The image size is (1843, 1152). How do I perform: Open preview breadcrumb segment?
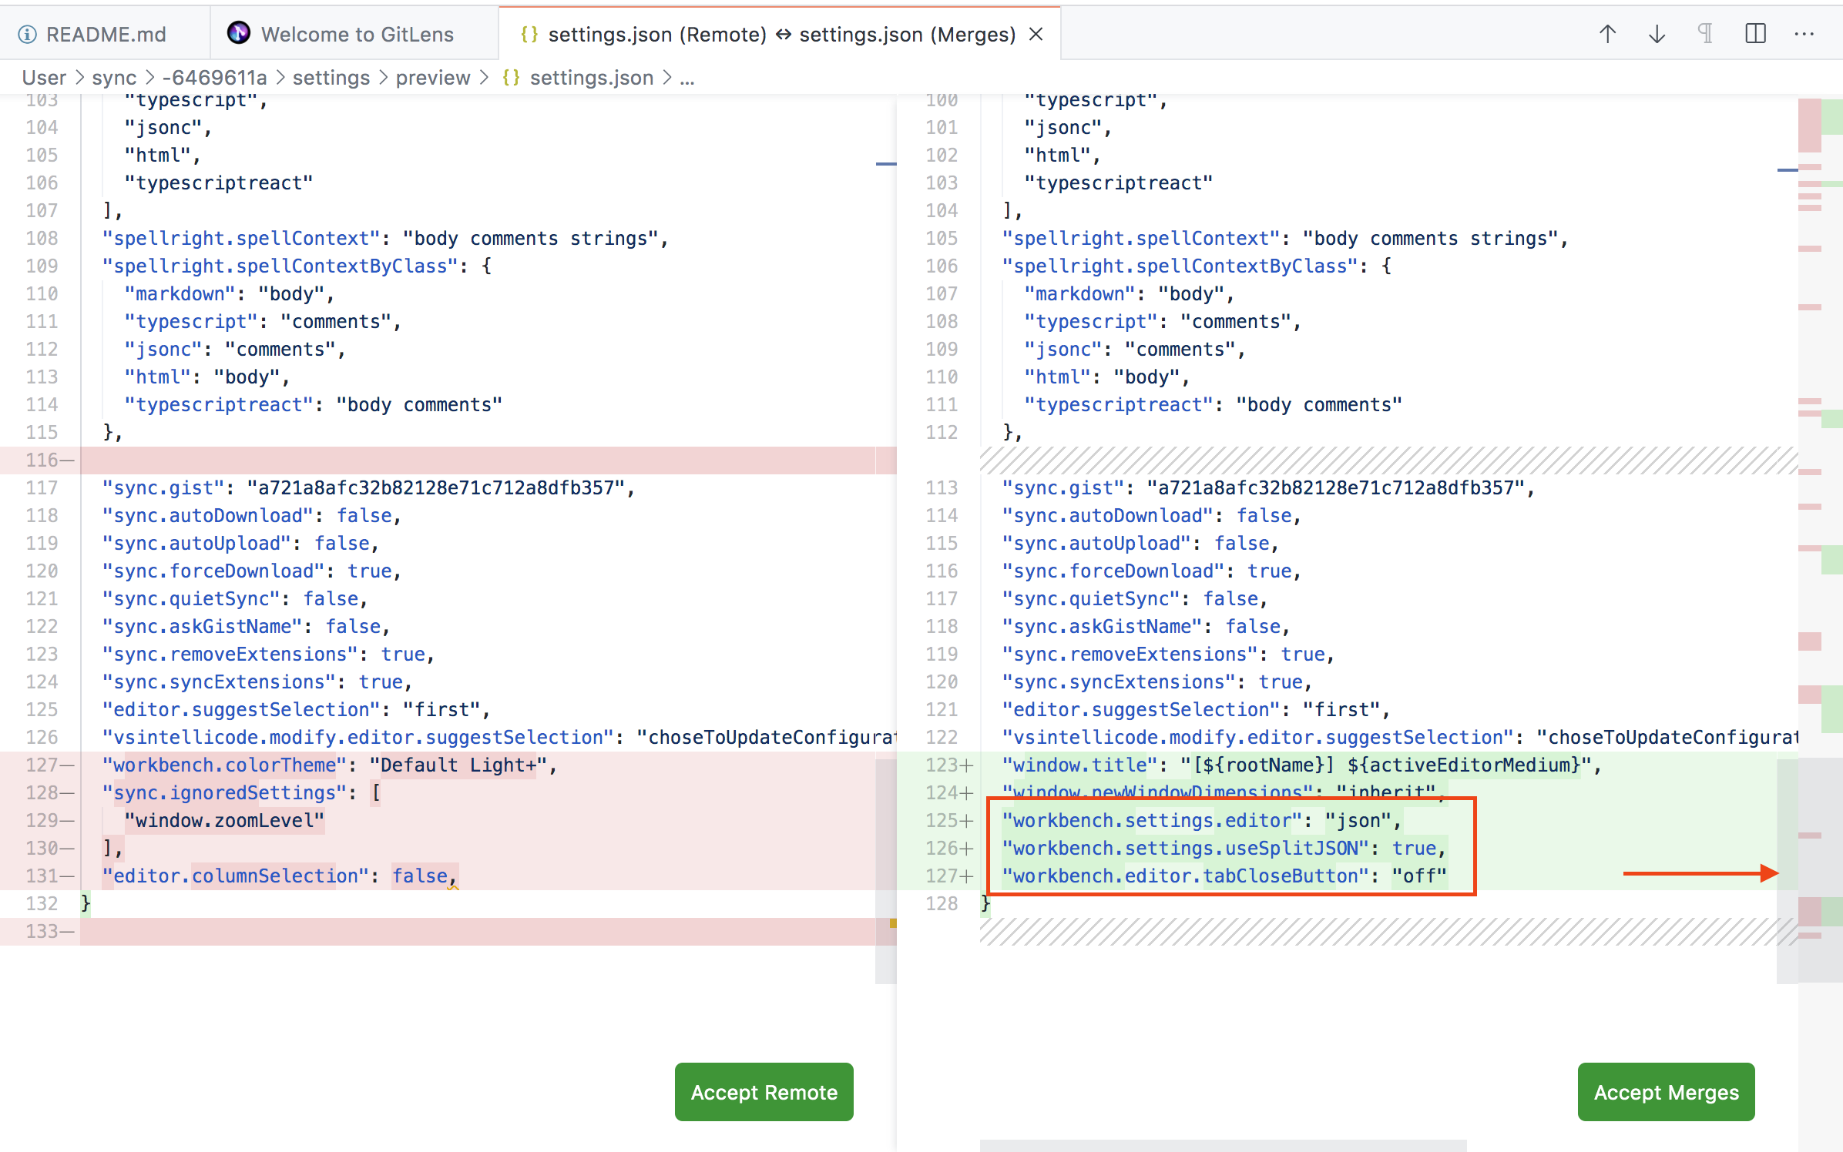(433, 78)
